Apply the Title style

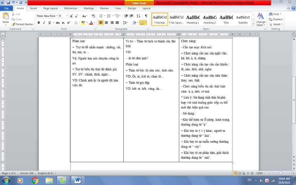point(226,19)
